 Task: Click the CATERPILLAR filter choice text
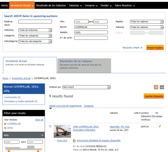pyautogui.click(x=14, y=124)
